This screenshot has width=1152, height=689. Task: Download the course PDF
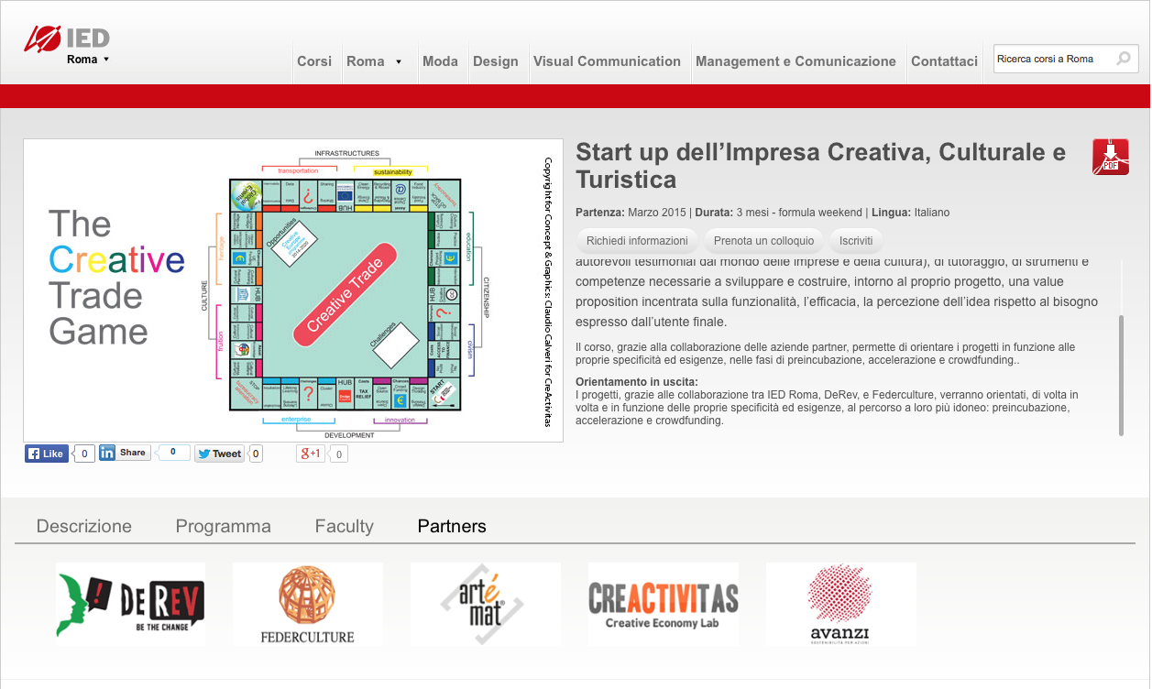pos(1110,157)
